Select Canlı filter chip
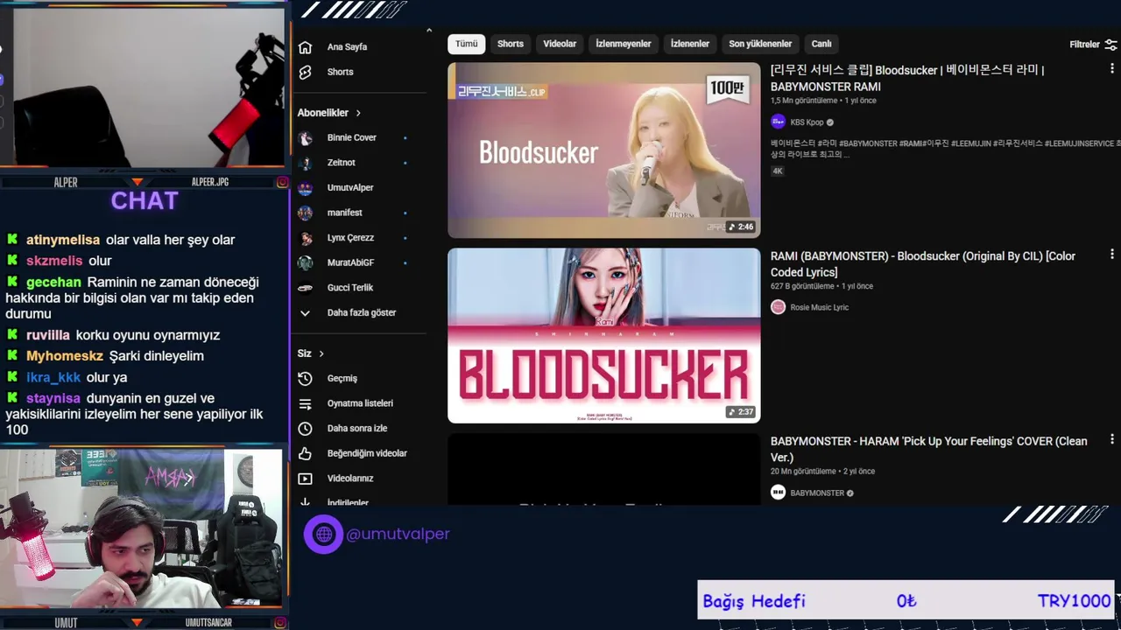This screenshot has height=630, width=1121. click(821, 44)
